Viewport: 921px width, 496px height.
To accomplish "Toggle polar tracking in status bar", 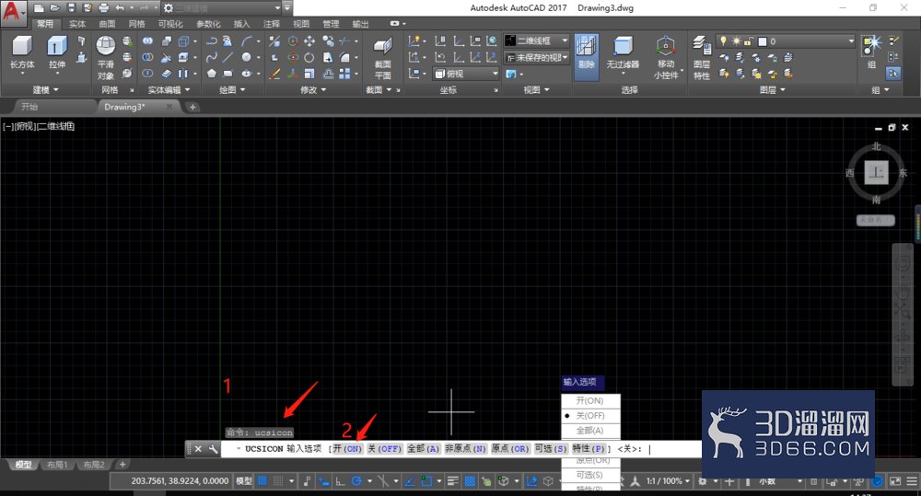I will pos(356,480).
